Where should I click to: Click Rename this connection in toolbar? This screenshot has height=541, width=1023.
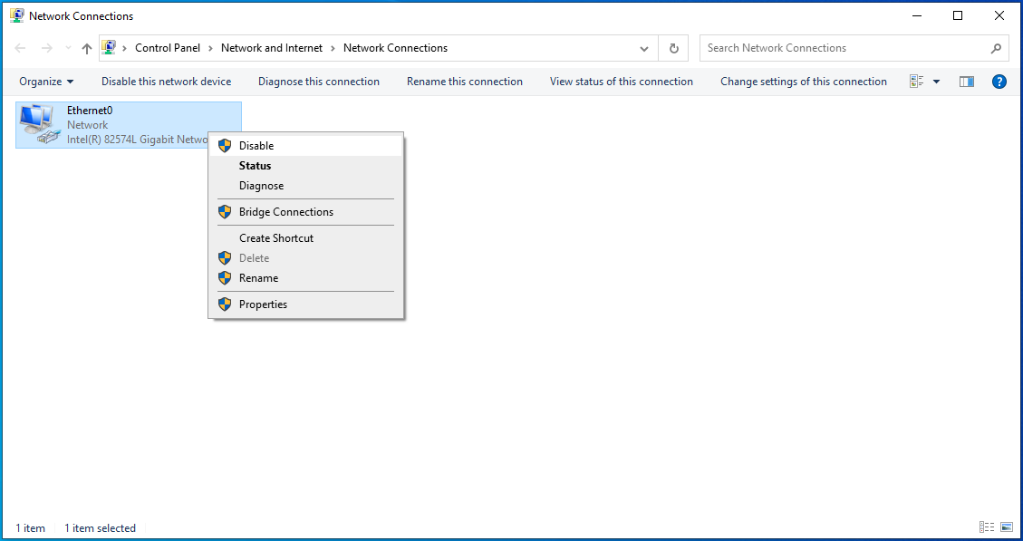pyautogui.click(x=465, y=82)
